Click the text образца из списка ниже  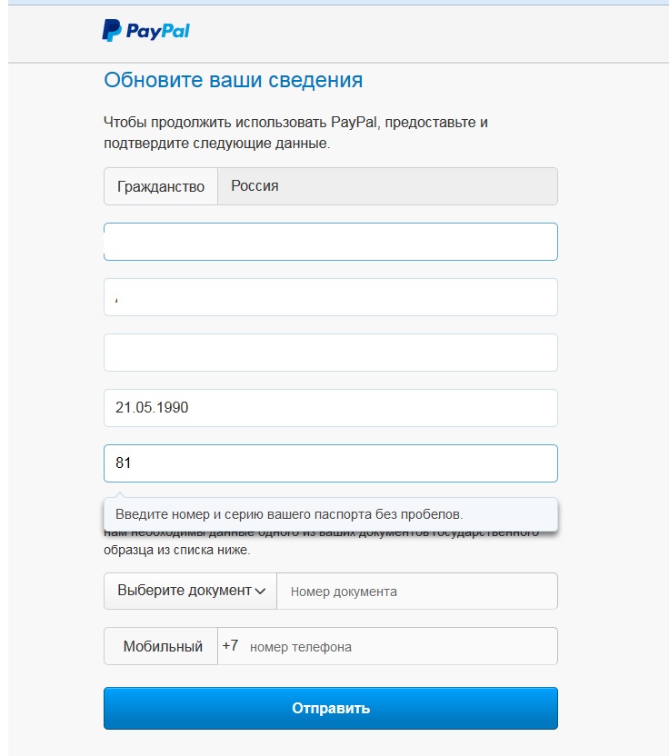click(x=177, y=550)
